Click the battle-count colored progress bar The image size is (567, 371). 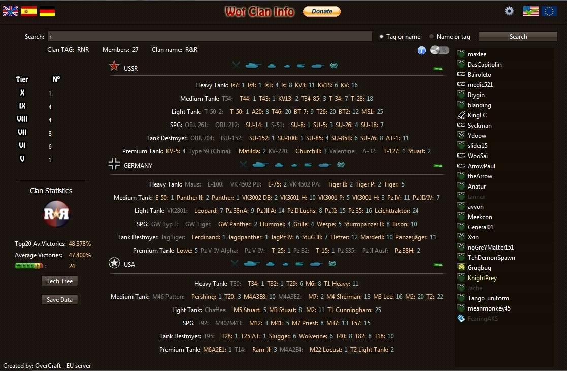coord(29,266)
